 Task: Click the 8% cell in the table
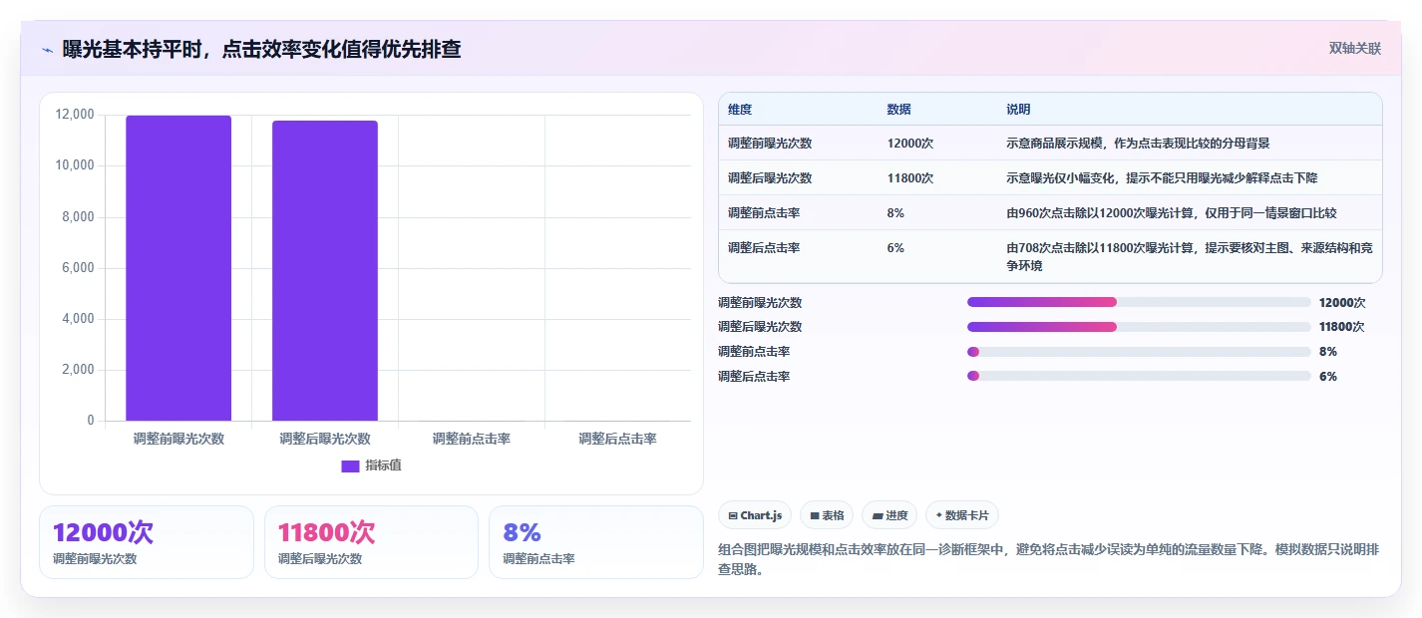895,213
